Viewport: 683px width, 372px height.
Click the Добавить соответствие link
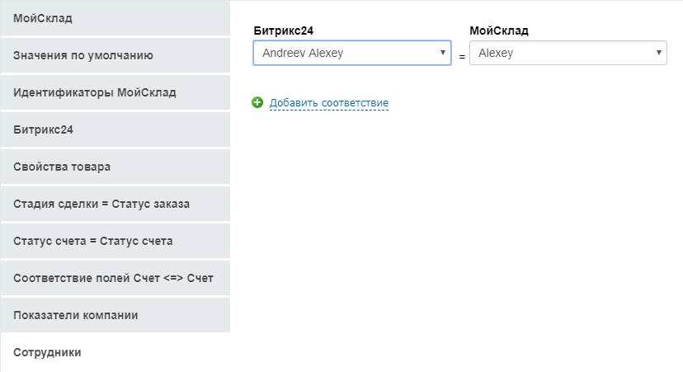click(328, 103)
